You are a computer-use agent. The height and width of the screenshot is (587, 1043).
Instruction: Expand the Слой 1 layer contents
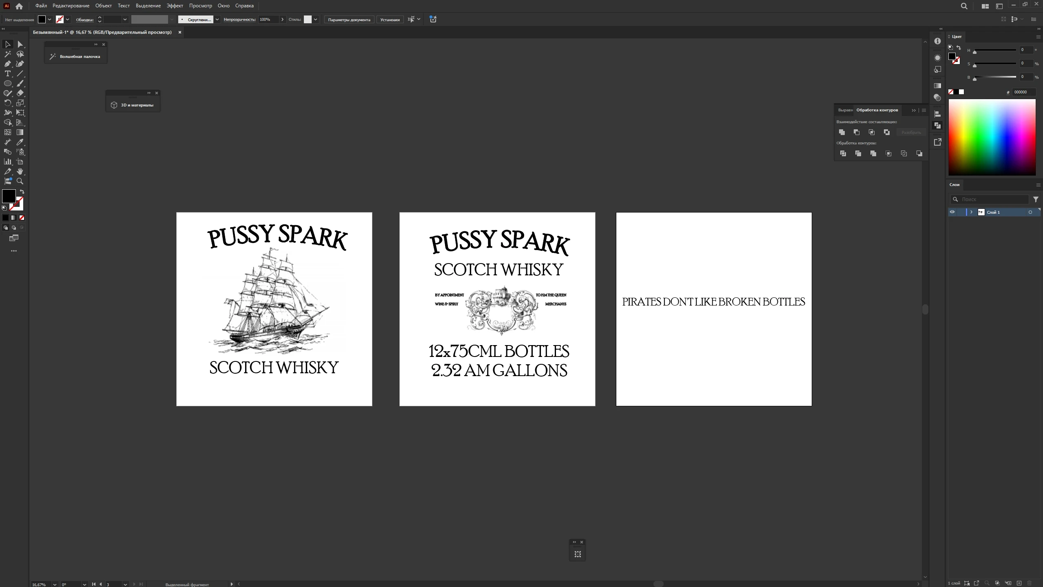coord(971,212)
